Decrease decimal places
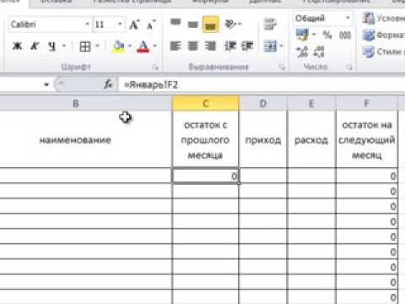Viewport: 405px width, 304px height. pos(319,52)
